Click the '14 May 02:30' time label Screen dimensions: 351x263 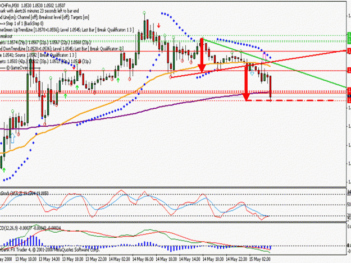click(x=119, y=259)
